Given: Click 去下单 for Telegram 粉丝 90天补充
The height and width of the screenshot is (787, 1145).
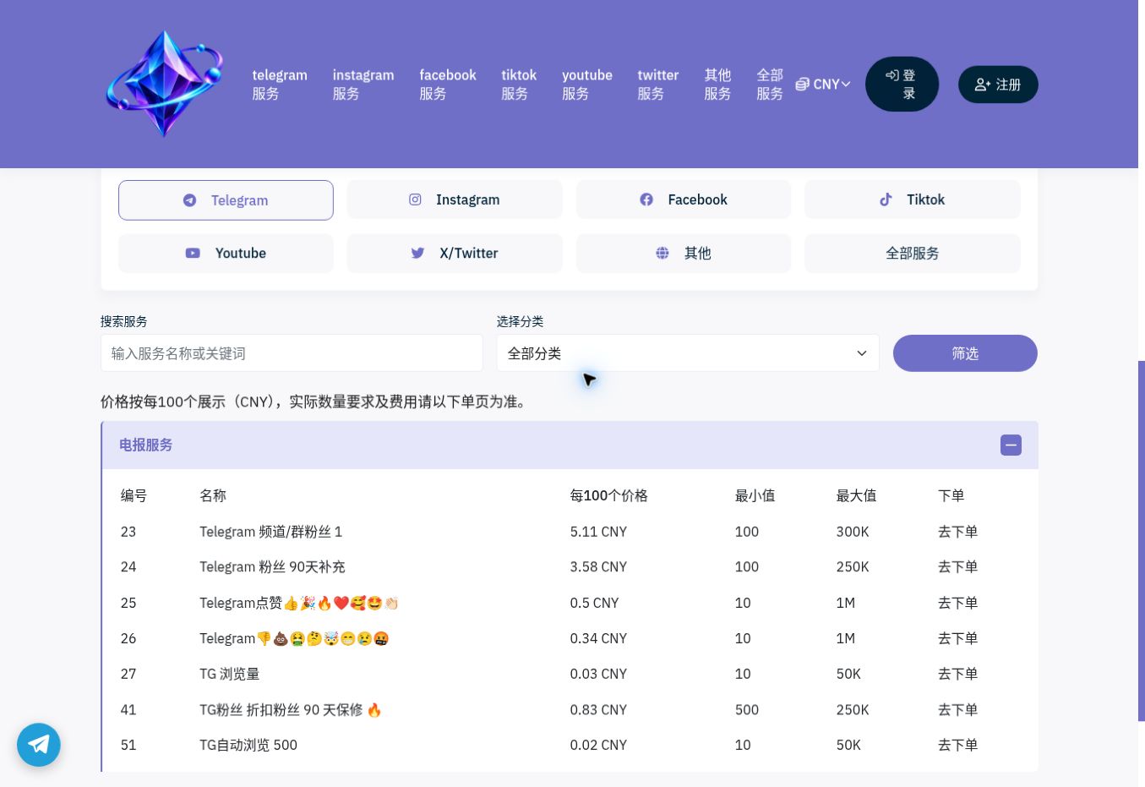Looking at the screenshot, I should 957,567.
